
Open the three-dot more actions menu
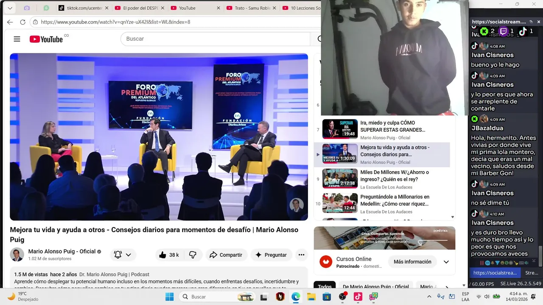tap(301, 255)
